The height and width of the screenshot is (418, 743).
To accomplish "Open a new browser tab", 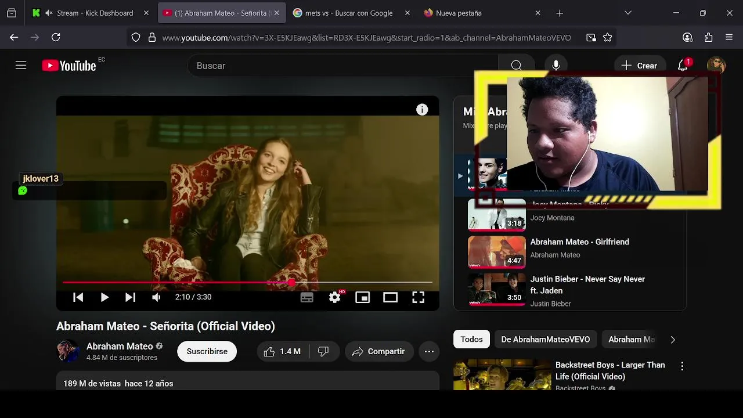I will click(x=560, y=13).
